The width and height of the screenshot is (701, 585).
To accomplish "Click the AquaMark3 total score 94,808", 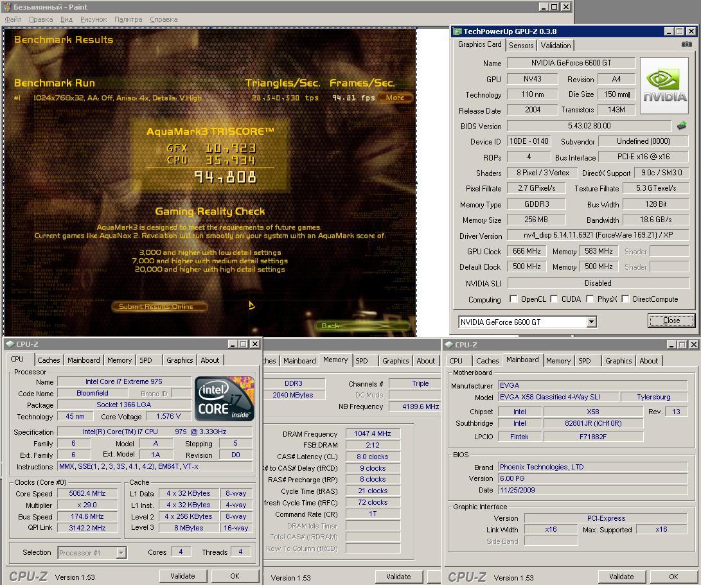I will click(226, 177).
